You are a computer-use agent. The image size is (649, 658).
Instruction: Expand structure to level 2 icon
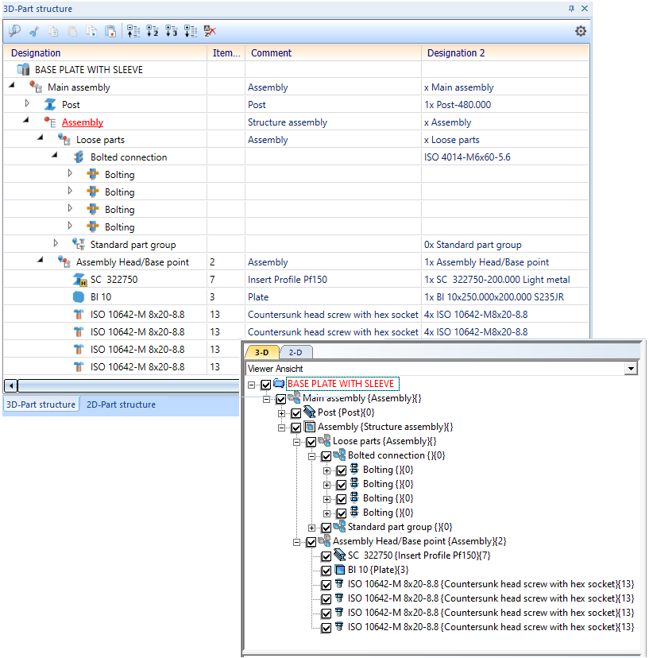(152, 32)
